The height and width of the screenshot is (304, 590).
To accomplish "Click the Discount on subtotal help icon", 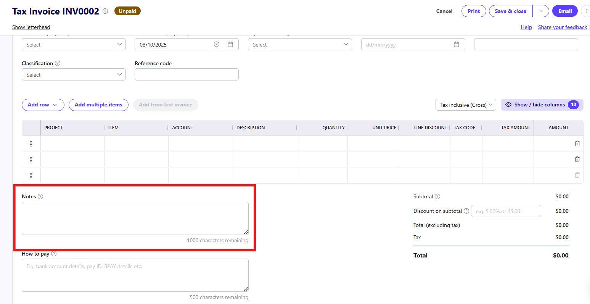I will 466,211.
